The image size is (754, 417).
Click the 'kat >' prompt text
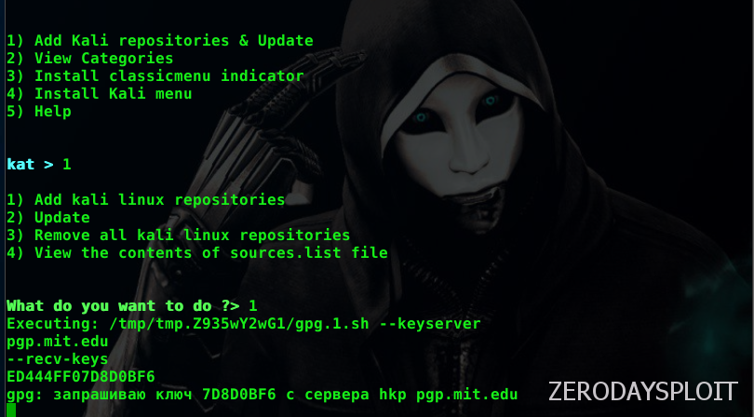(x=30, y=165)
